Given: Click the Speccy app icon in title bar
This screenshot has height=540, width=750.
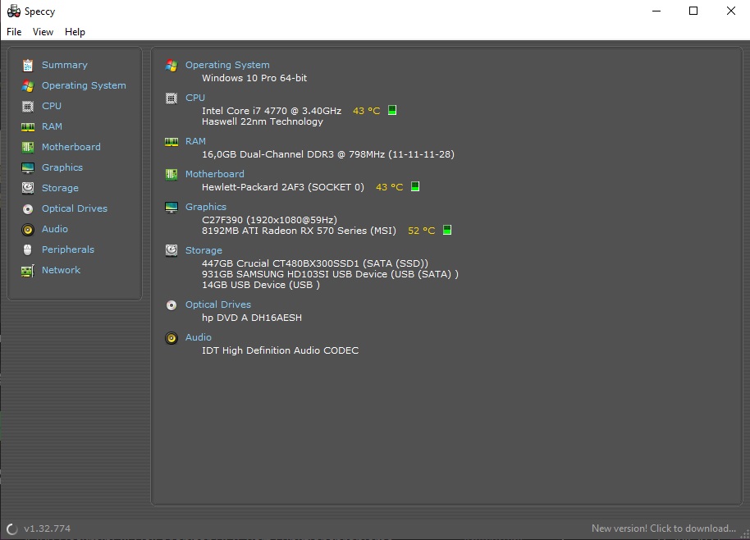Looking at the screenshot, I should pos(13,11).
